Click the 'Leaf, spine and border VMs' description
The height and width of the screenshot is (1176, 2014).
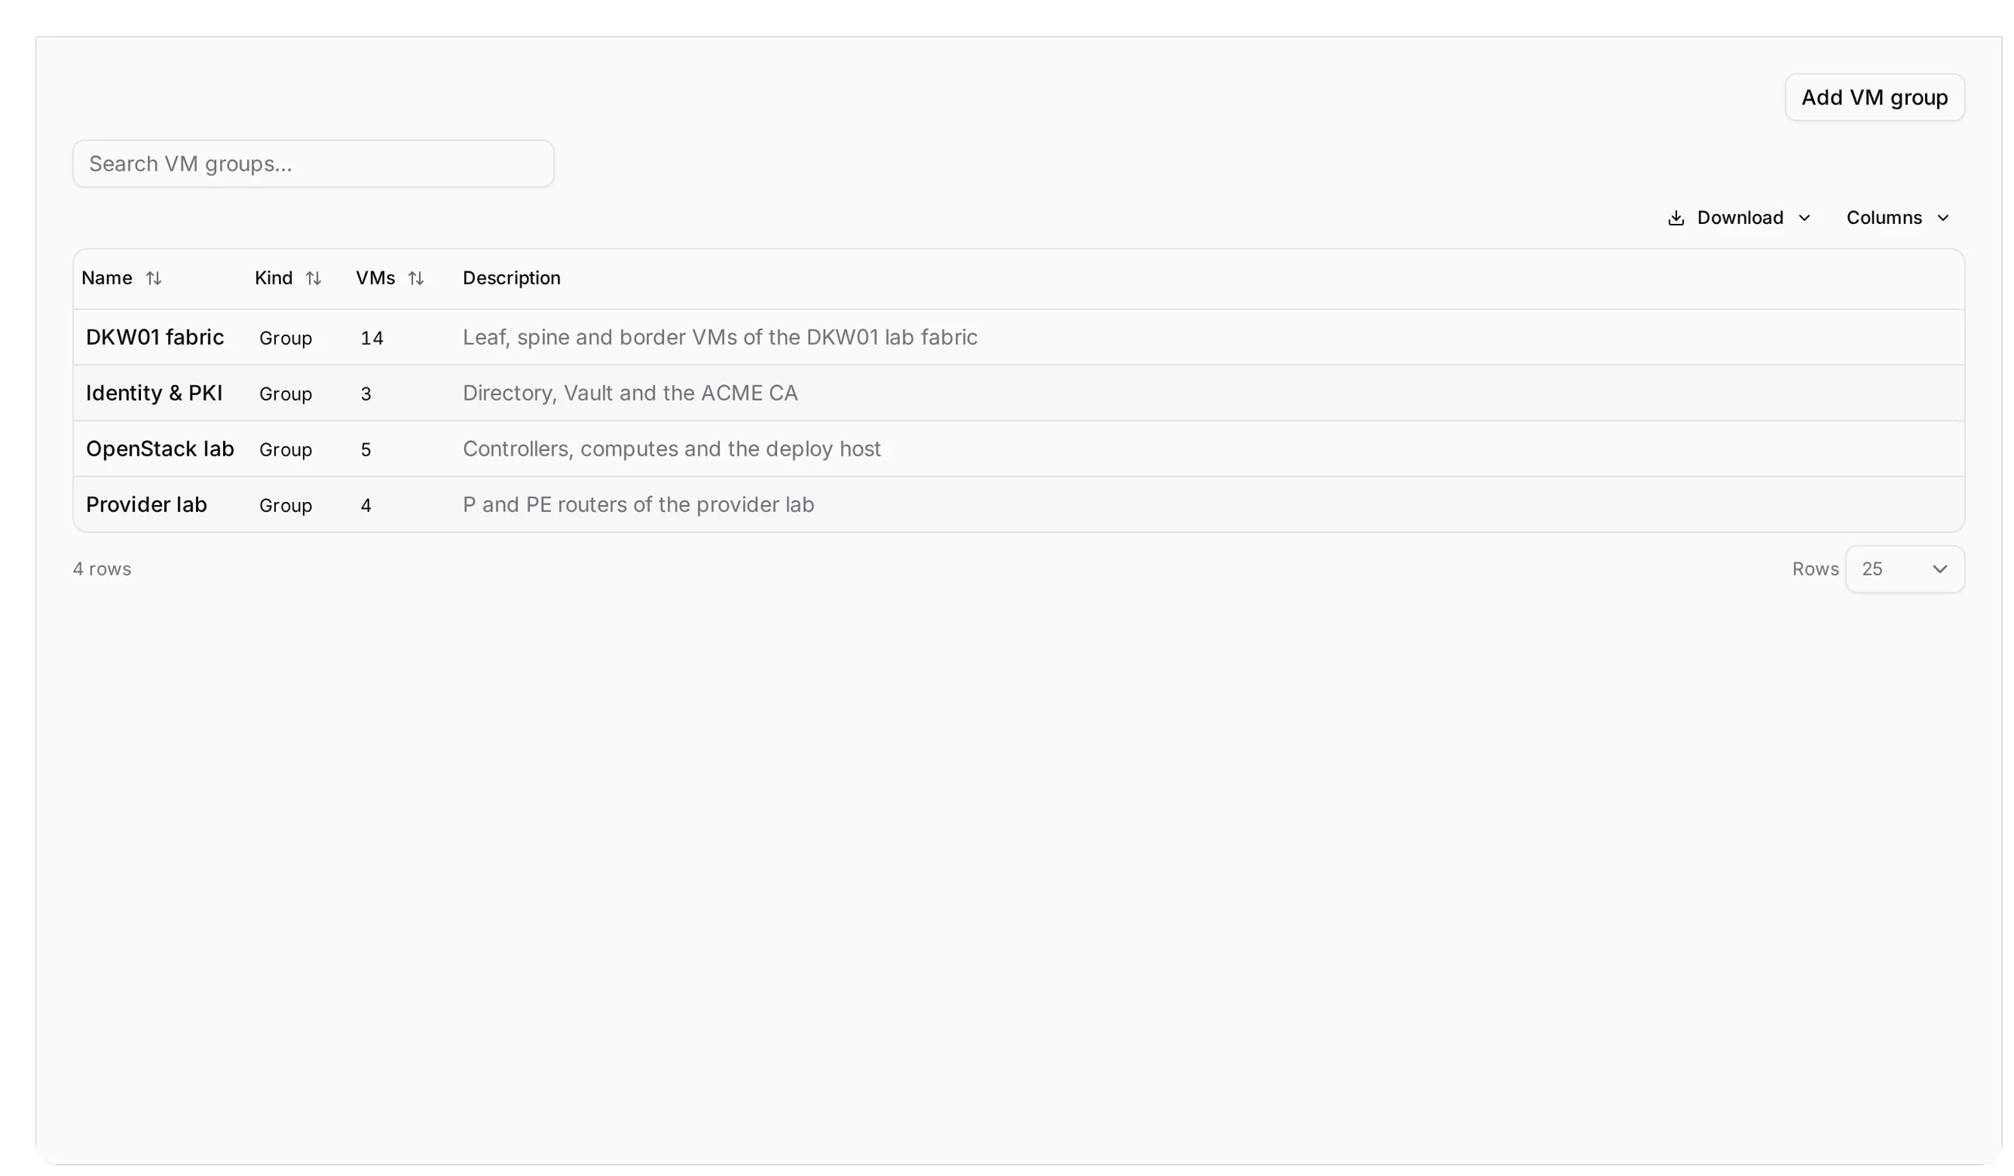720,339
